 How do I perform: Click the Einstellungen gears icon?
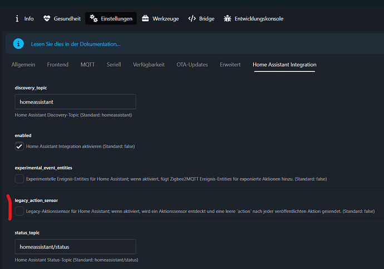(x=93, y=18)
